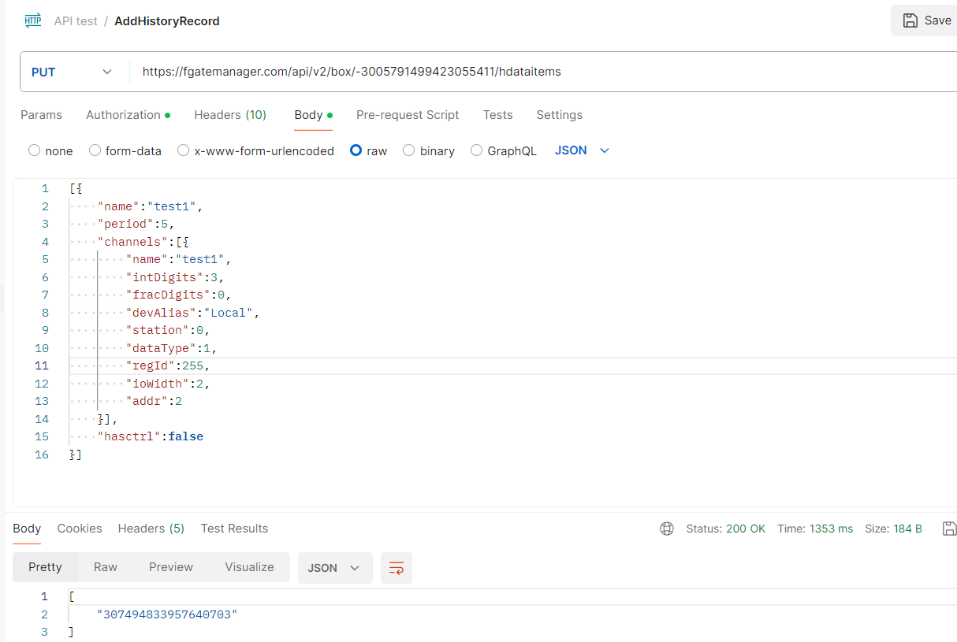Image resolution: width=957 pixels, height=642 pixels.
Task: Open the PUT method dropdown
Action: 72,72
